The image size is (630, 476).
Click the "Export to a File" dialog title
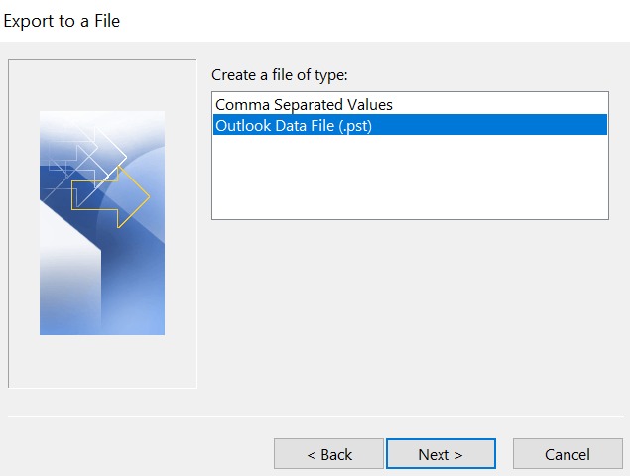click(x=62, y=21)
